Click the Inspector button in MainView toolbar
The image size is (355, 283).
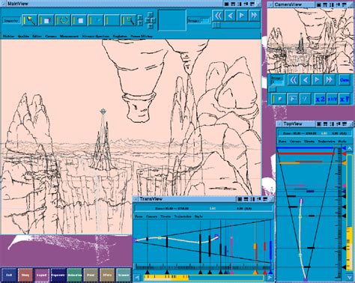11,20
